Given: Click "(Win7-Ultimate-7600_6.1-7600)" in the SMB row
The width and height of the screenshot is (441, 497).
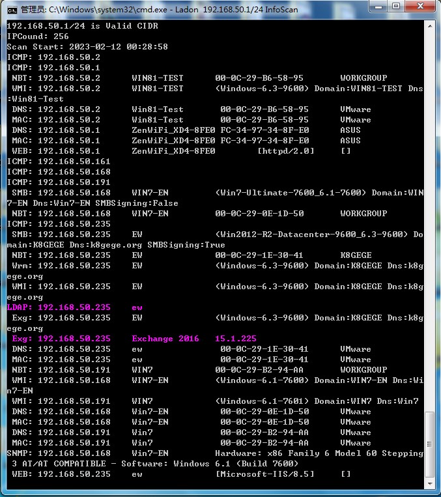Looking at the screenshot, I should pyautogui.click(x=291, y=193).
